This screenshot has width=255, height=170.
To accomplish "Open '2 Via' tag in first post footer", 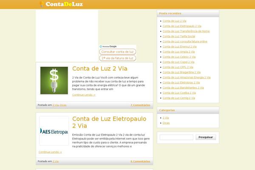I will [55, 105].
